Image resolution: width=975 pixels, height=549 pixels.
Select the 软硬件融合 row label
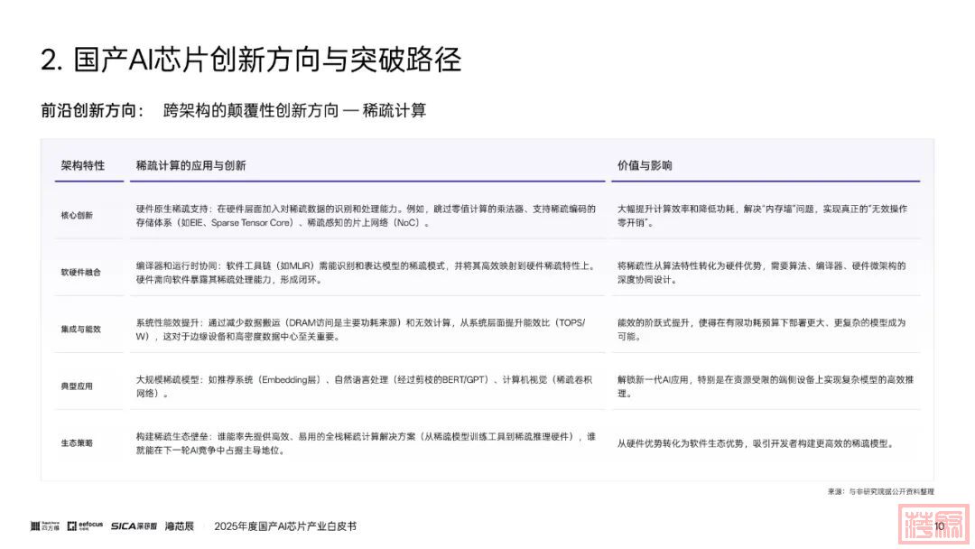pos(80,273)
